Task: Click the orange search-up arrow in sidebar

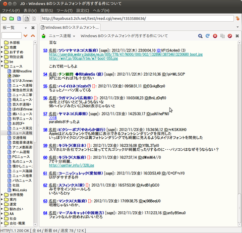Action: point(33,36)
